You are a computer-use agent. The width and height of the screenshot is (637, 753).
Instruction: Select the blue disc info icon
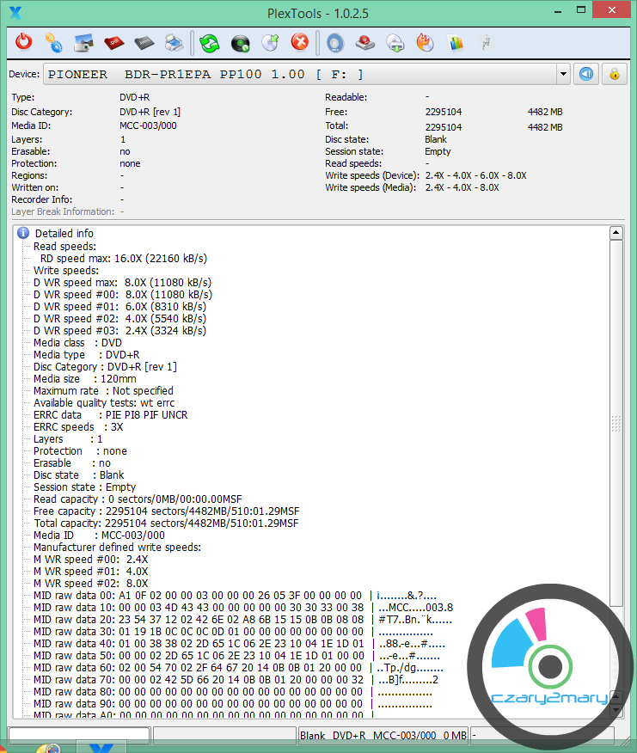(335, 42)
